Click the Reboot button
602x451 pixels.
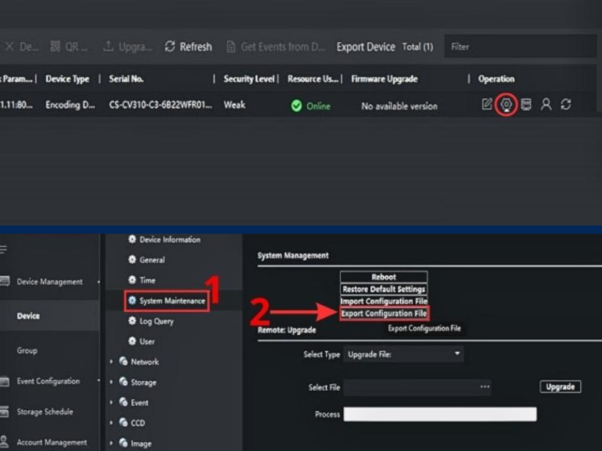coord(384,277)
